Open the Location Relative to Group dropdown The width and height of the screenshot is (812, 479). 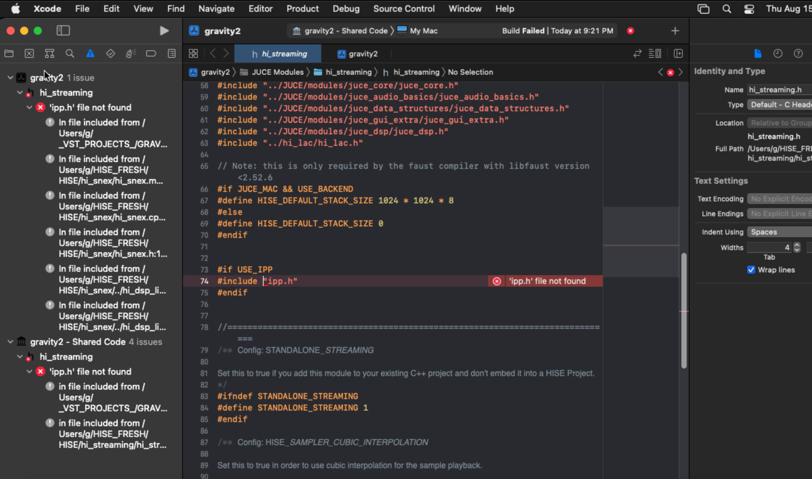779,123
